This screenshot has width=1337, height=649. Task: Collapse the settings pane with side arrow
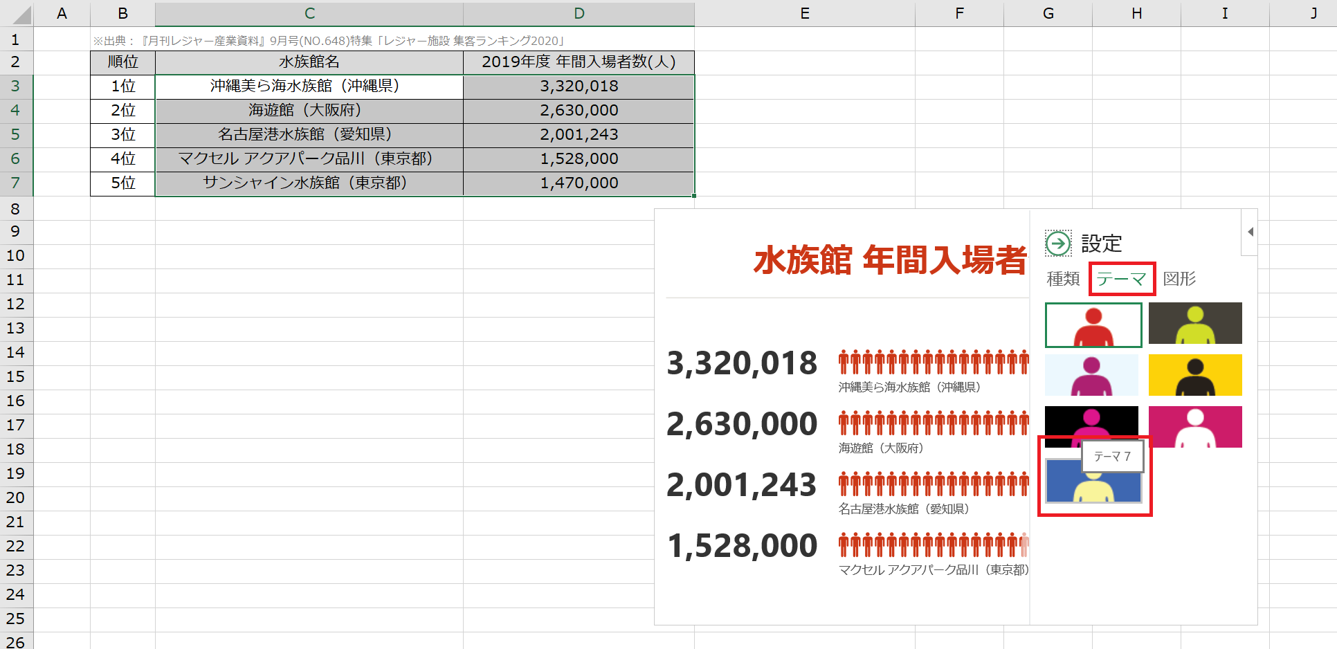(x=1250, y=232)
